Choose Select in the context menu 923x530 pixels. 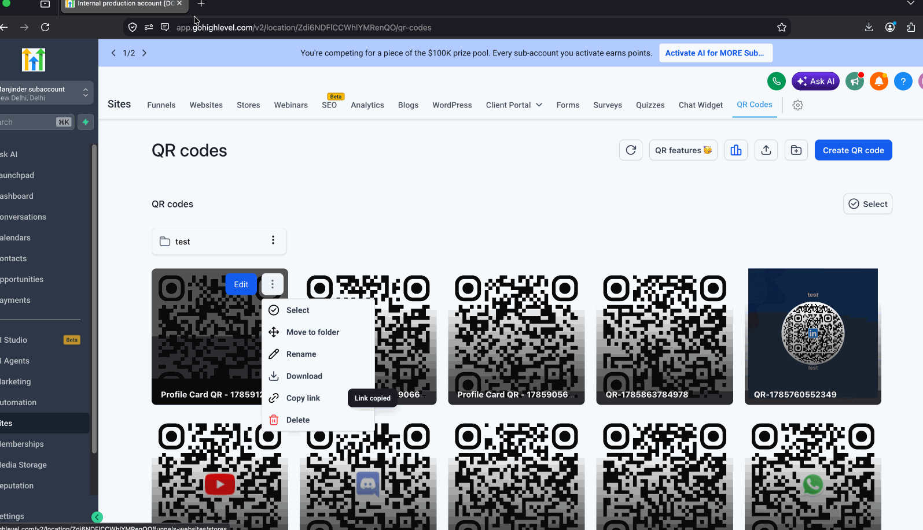pyautogui.click(x=318, y=310)
